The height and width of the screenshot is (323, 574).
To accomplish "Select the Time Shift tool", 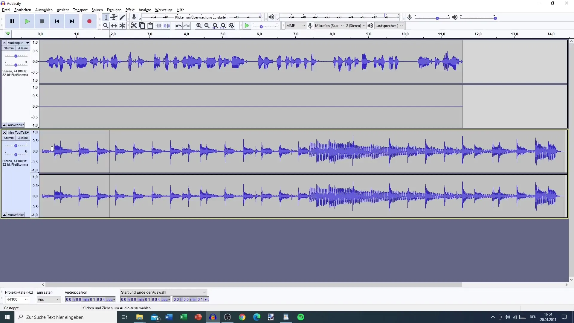I will click(x=114, y=26).
